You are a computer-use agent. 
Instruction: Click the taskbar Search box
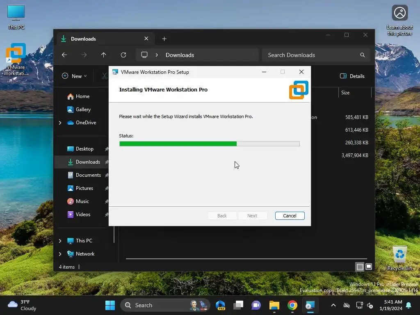pyautogui.click(x=165, y=305)
